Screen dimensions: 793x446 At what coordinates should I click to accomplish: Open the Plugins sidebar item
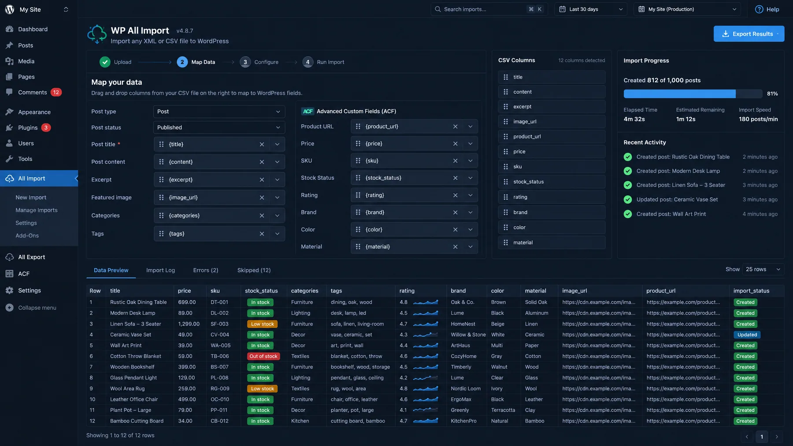[28, 128]
